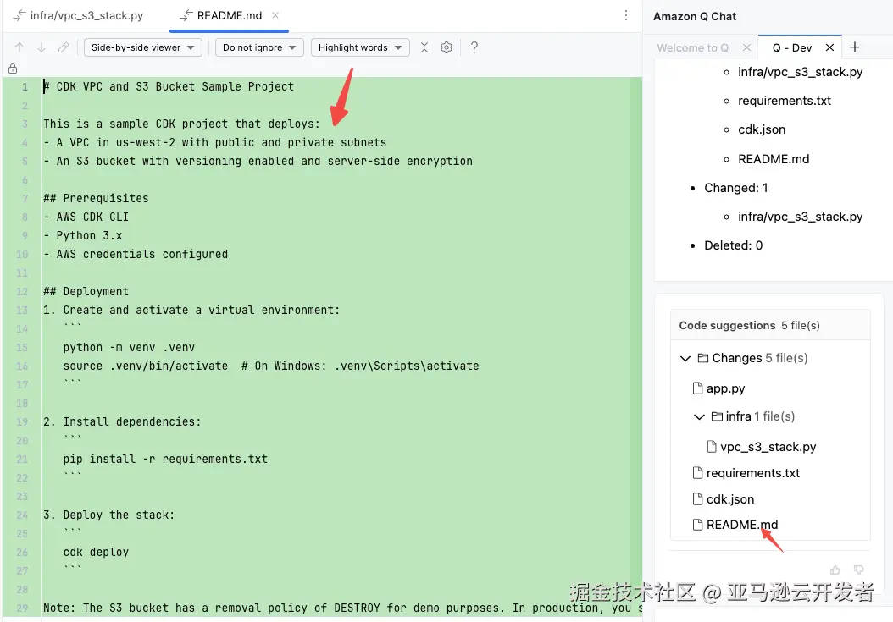The image size is (893, 622).
Task: Click the 'Deleted: 0' line in chat
Action: click(733, 245)
